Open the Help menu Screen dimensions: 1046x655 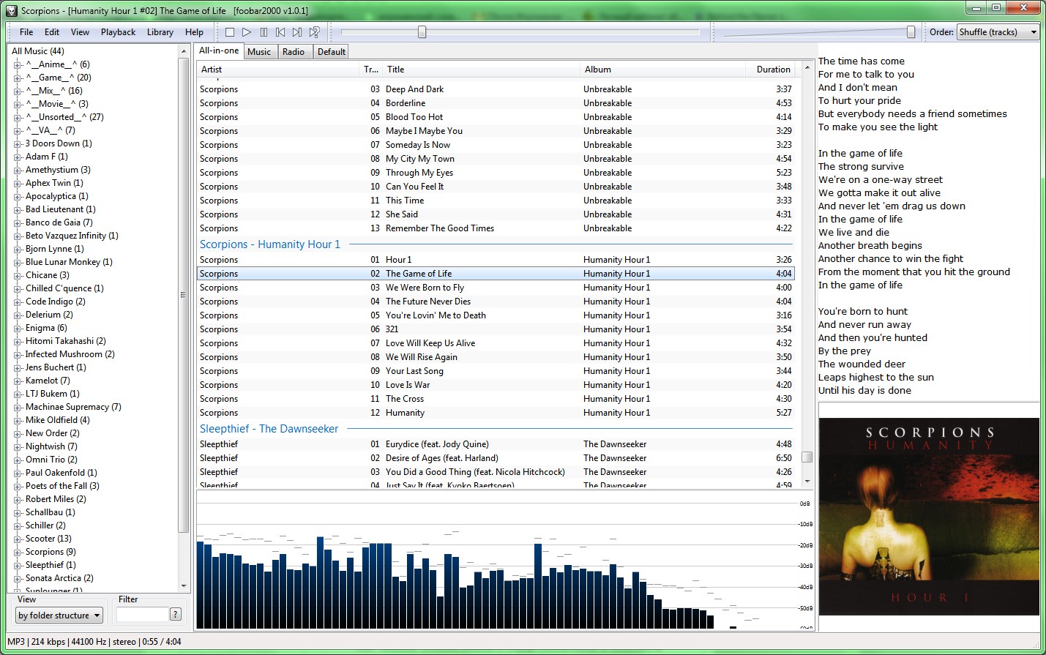coord(194,32)
